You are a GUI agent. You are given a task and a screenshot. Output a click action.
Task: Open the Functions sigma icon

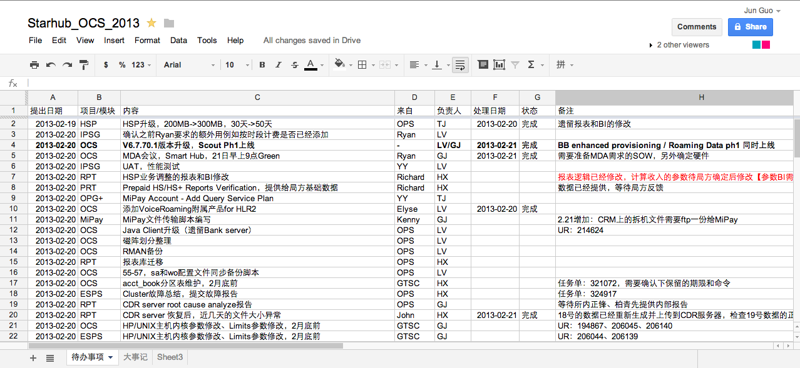pos(531,65)
